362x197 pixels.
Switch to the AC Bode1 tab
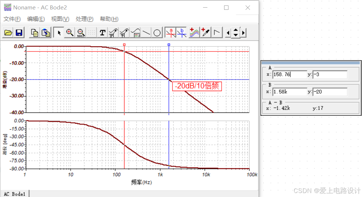coord(15,194)
